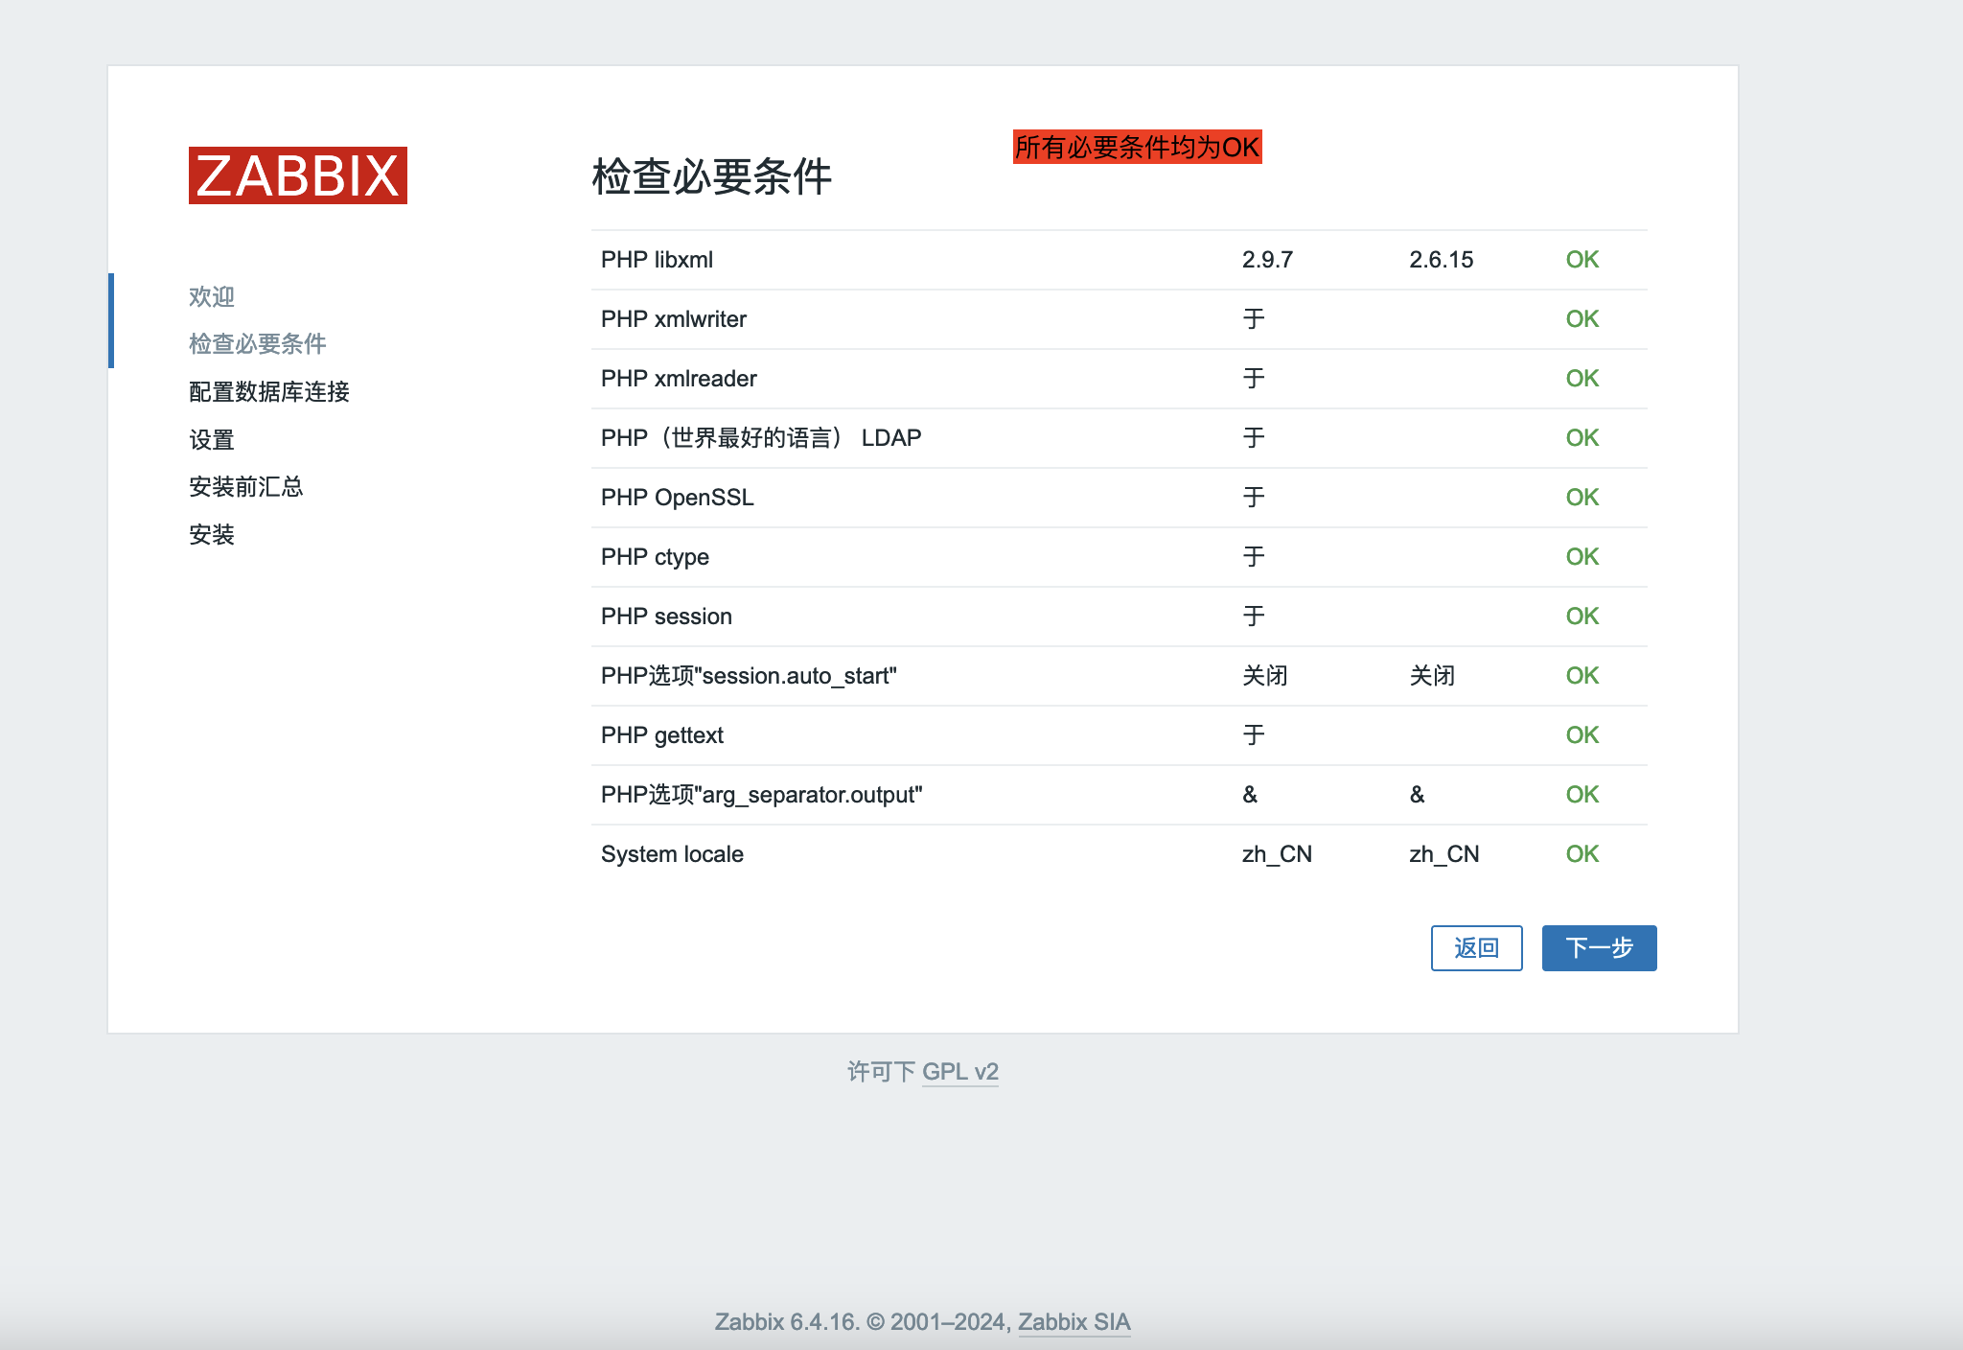
Task: Click the PHP OpenSSL row label
Action: [x=678, y=497]
